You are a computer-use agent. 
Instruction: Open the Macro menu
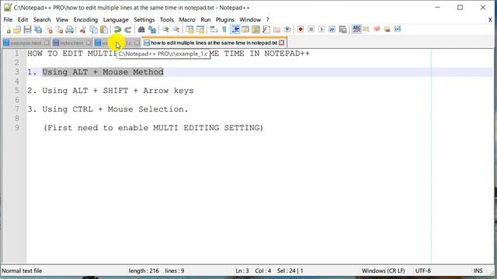pos(187,19)
